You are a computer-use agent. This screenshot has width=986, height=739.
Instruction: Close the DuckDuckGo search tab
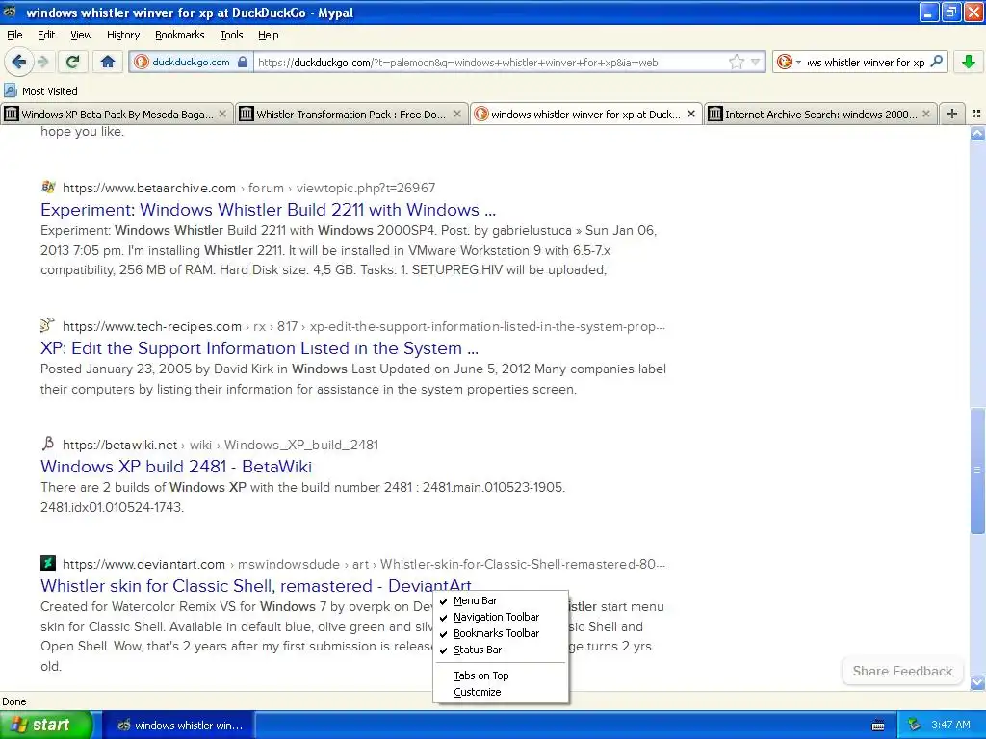coord(691,114)
